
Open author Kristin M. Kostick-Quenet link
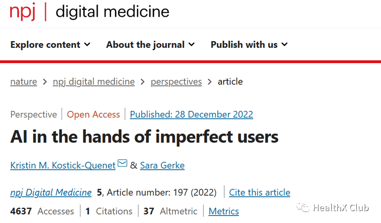pyautogui.click(x=63, y=165)
